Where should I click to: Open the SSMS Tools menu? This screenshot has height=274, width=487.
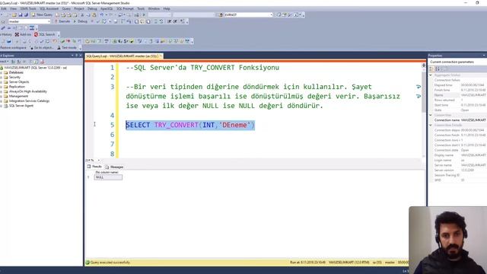(x=28, y=8)
